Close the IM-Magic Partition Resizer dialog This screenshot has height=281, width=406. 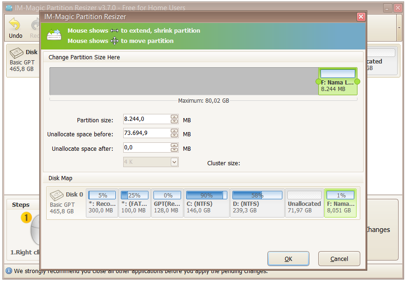(361, 17)
